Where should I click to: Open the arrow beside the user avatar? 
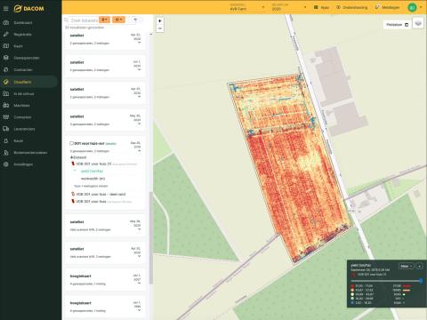pos(421,7)
